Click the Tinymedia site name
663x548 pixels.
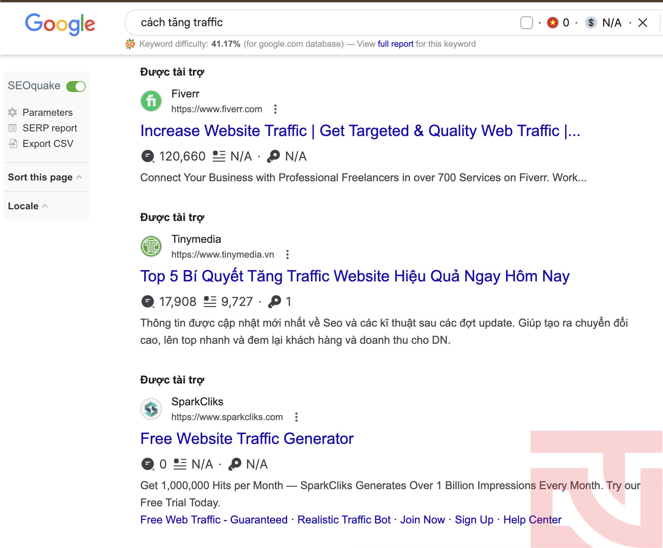click(x=196, y=239)
